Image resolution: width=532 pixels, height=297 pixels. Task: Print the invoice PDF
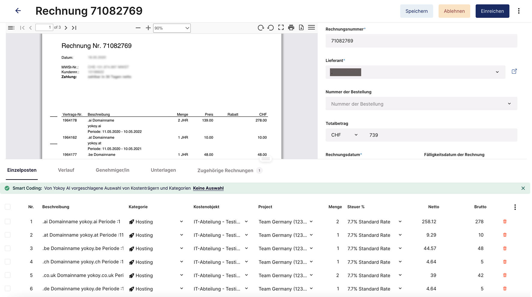(291, 28)
